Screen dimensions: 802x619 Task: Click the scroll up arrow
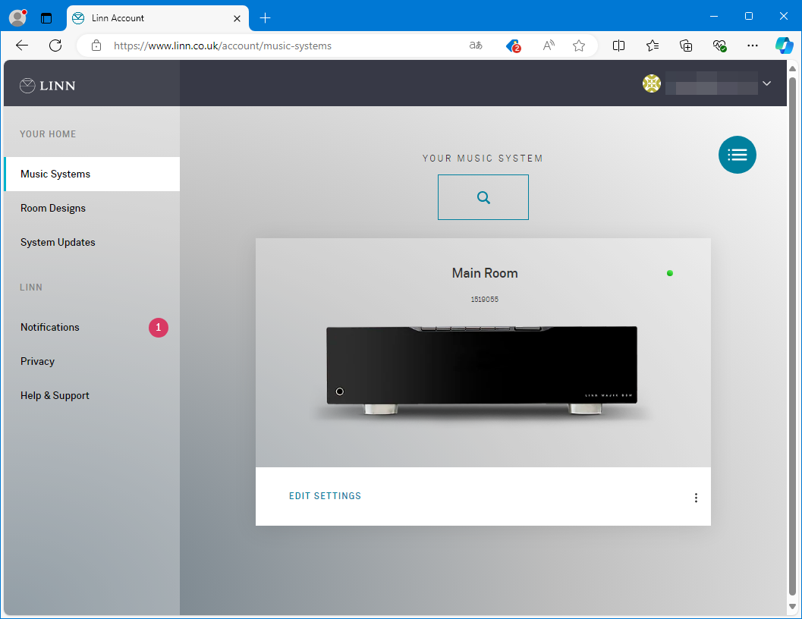pyautogui.click(x=792, y=68)
